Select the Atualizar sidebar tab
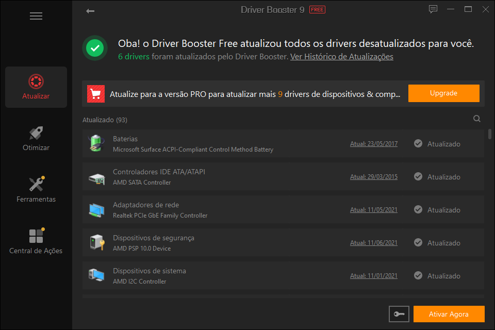 [x=36, y=87]
